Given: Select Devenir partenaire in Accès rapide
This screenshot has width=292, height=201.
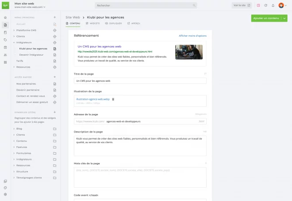Looking at the screenshot, I should (x=28, y=90).
